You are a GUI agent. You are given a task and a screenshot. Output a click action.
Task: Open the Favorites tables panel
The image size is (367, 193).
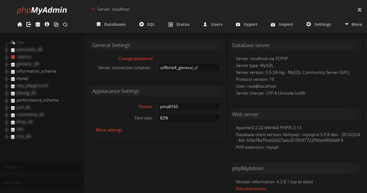(42, 183)
